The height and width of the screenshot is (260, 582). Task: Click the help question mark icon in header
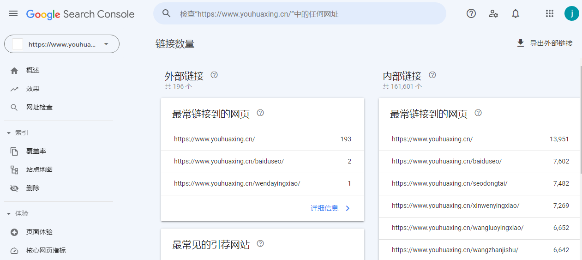(x=471, y=13)
